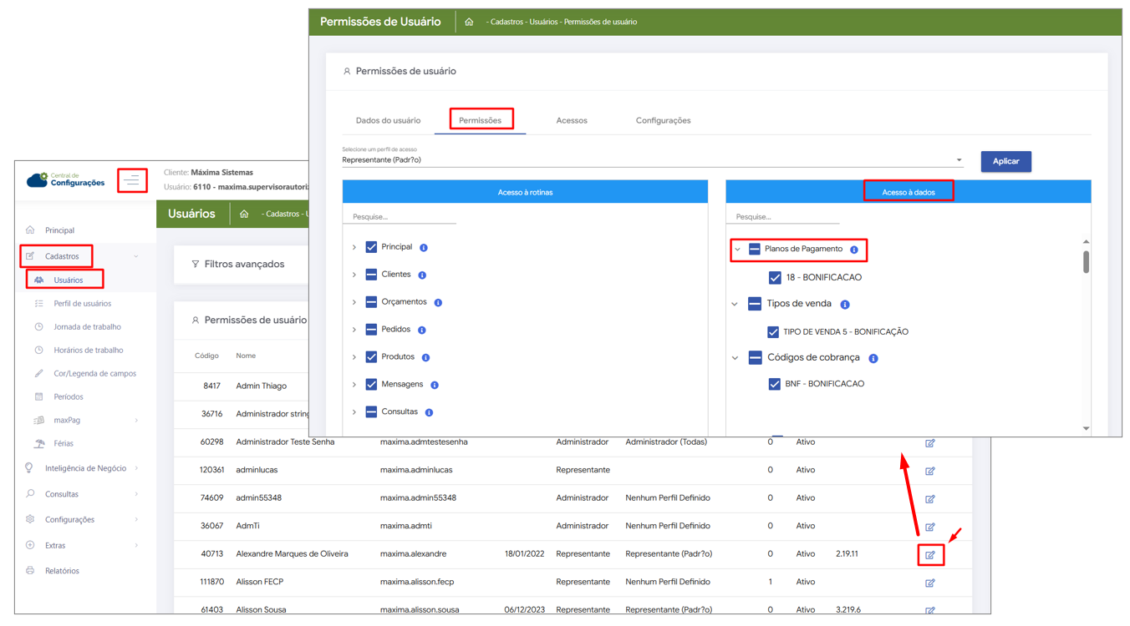Click info icon next to Planos de Pagamento

coord(854,250)
